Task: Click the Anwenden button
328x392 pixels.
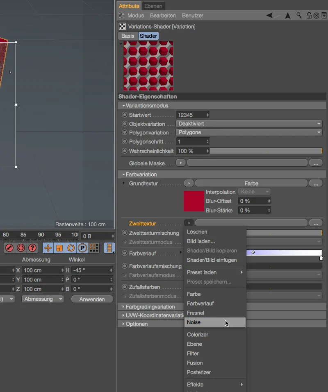Action: [92, 299]
